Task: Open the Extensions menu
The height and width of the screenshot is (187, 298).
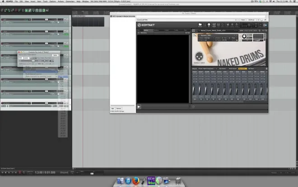Action: (70, 1)
